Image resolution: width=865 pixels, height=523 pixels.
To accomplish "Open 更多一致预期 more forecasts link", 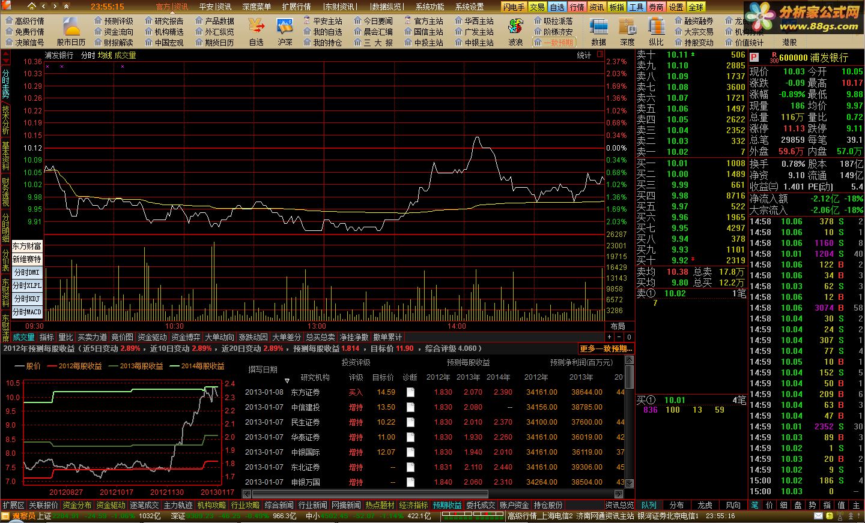I will [605, 348].
